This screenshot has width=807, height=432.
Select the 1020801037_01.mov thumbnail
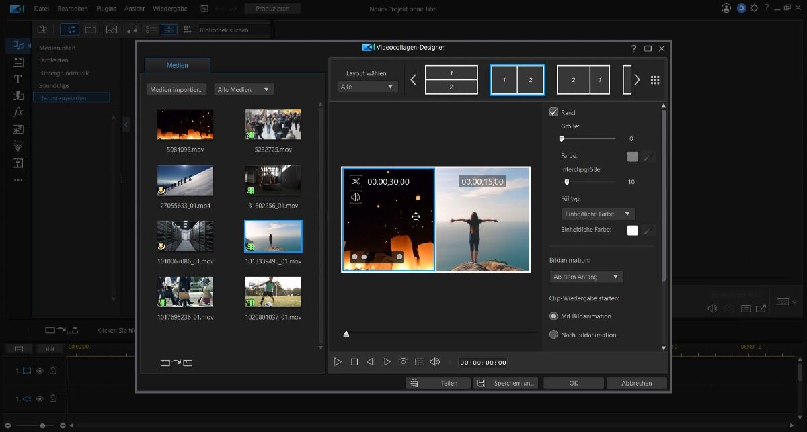coord(273,292)
